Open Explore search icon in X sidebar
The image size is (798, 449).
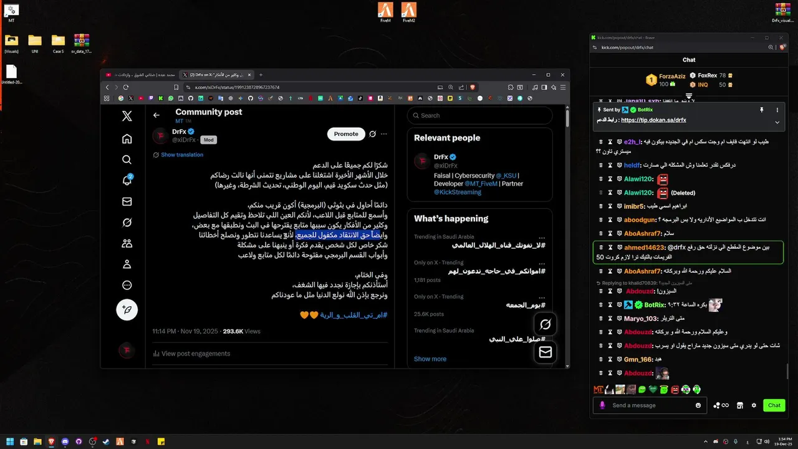[127, 160]
